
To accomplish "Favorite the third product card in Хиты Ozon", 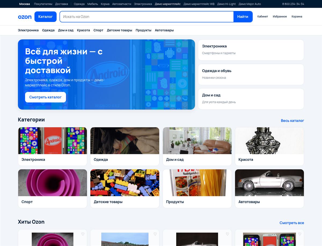I will 228,234.
